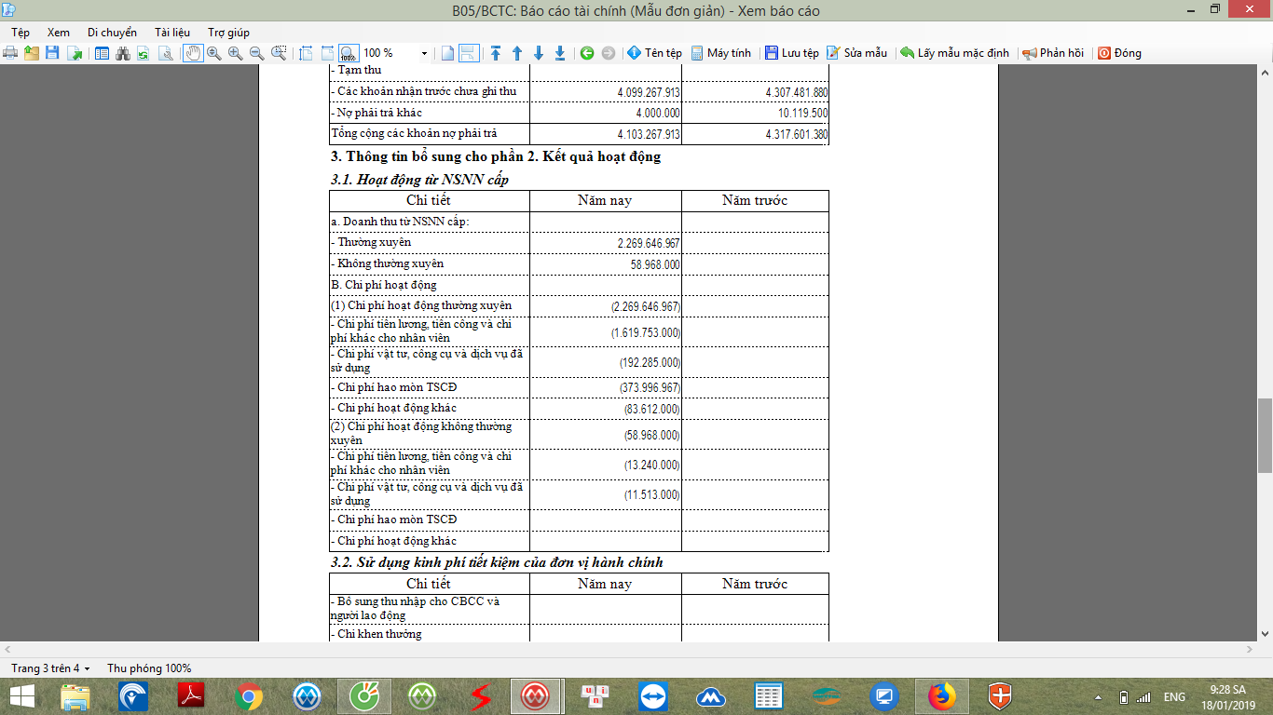Screen dimensions: 1273x715
Task: Click the Zoom In magnifier icon
Action: [235, 53]
